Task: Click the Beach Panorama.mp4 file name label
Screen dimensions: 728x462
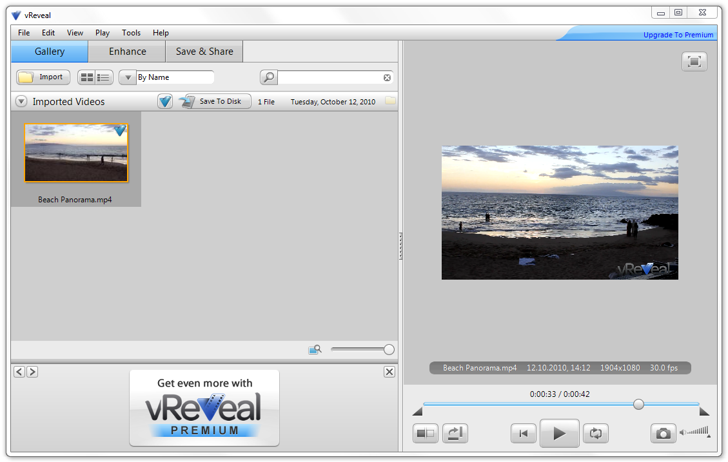Action: (x=75, y=200)
